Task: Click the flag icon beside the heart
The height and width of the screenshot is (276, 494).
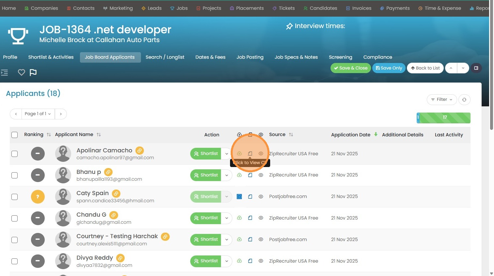Action: 33,72
